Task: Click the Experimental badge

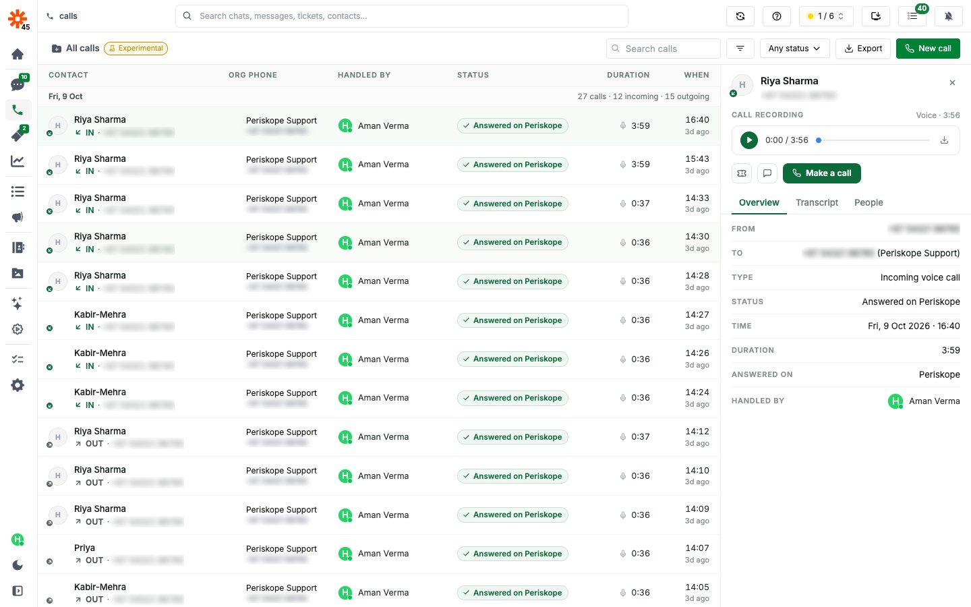Action: coord(136,49)
